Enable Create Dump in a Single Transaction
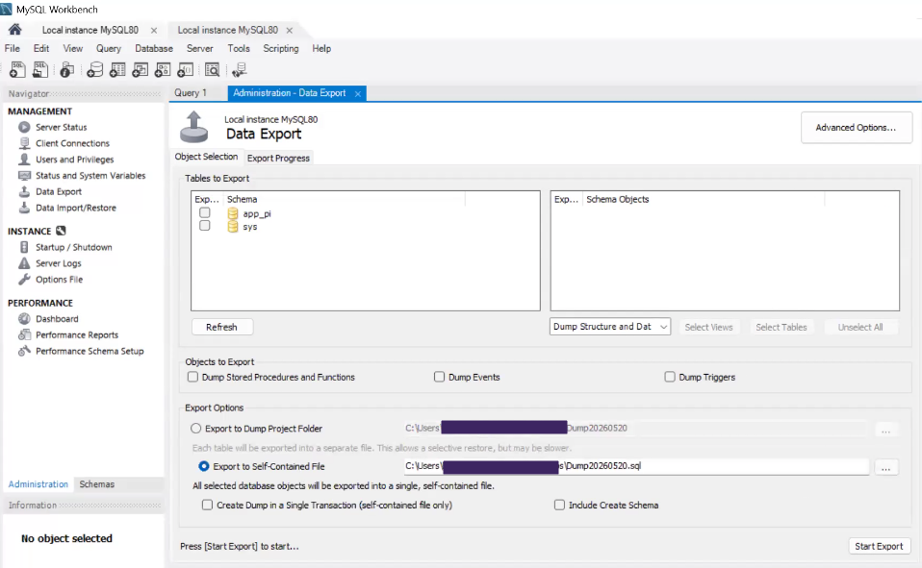Viewport: 922px width, 568px height. pos(208,505)
